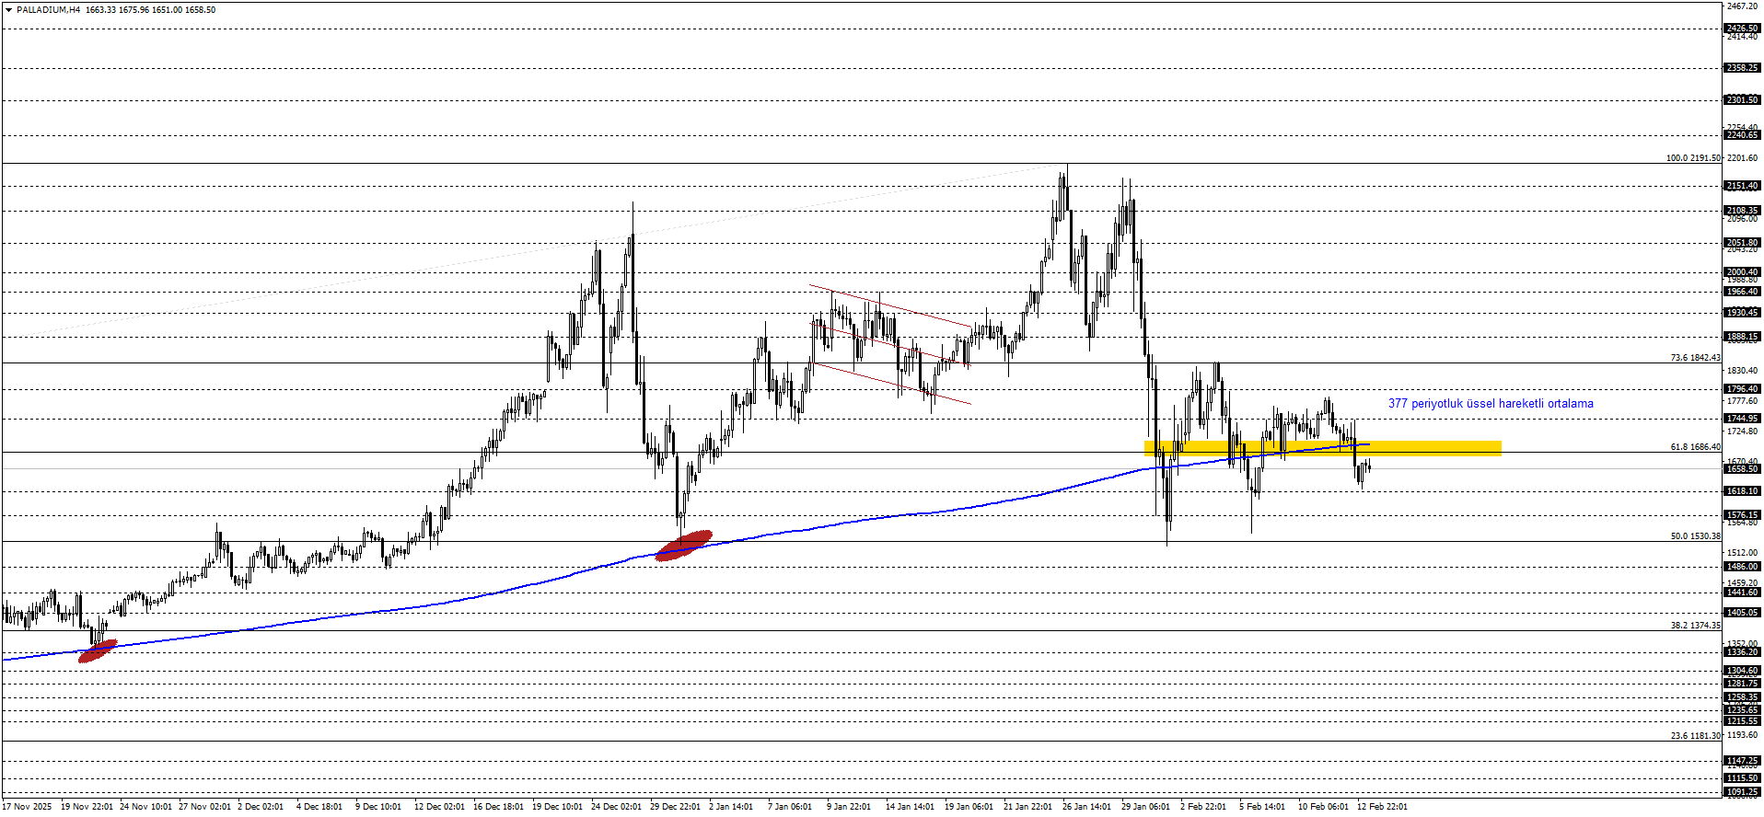Click the red ellipse marker near 29 Dec
Image resolution: width=1764 pixels, height=817 pixels.
684,545
